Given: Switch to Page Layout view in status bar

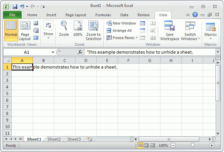Looking at the screenshot, I should pyautogui.click(x=146, y=145).
